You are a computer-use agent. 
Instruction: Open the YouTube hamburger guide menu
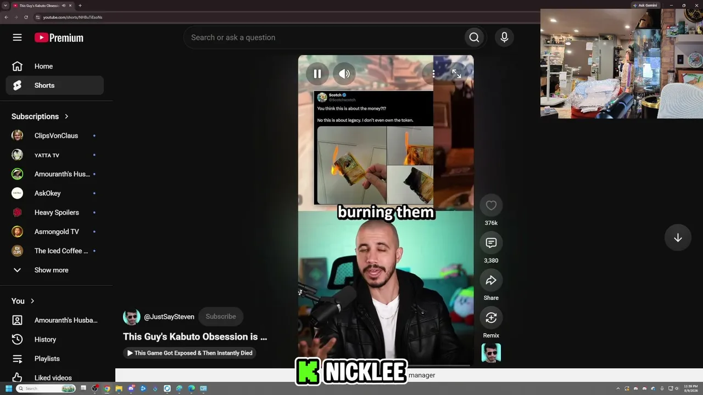[17, 37]
